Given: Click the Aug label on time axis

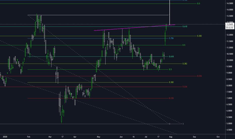Looking at the screenshot, I should (x=170, y=137).
